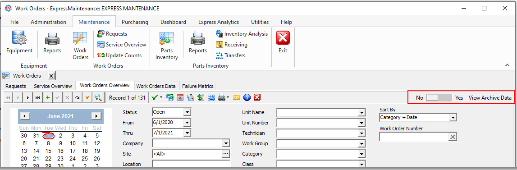Switch to the Purchasing ribbon tab

(x=135, y=22)
